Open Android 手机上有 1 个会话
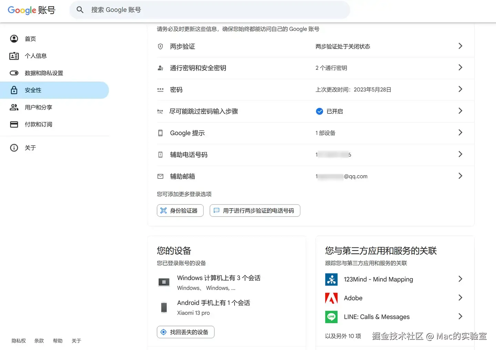The width and height of the screenshot is (496, 350). [x=214, y=303]
